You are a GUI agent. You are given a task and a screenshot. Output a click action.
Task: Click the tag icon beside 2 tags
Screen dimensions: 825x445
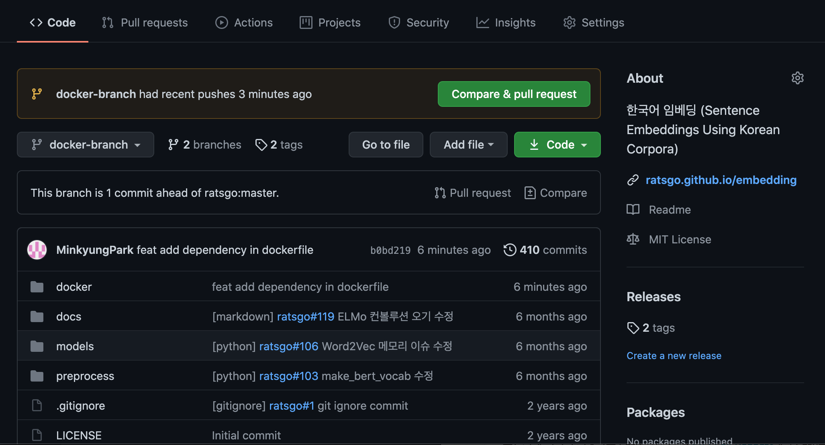coord(261,145)
